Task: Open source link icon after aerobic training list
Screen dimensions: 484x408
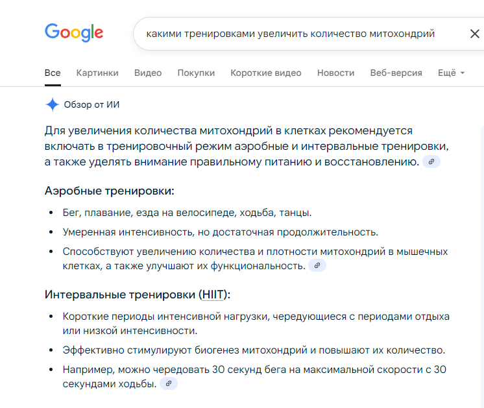Action: click(317, 266)
